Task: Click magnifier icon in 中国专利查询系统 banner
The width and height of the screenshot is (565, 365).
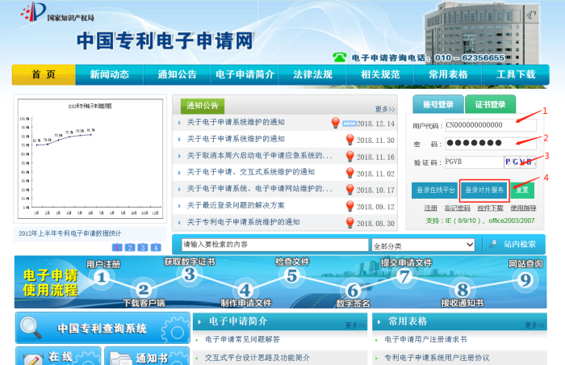Action: pos(31,328)
